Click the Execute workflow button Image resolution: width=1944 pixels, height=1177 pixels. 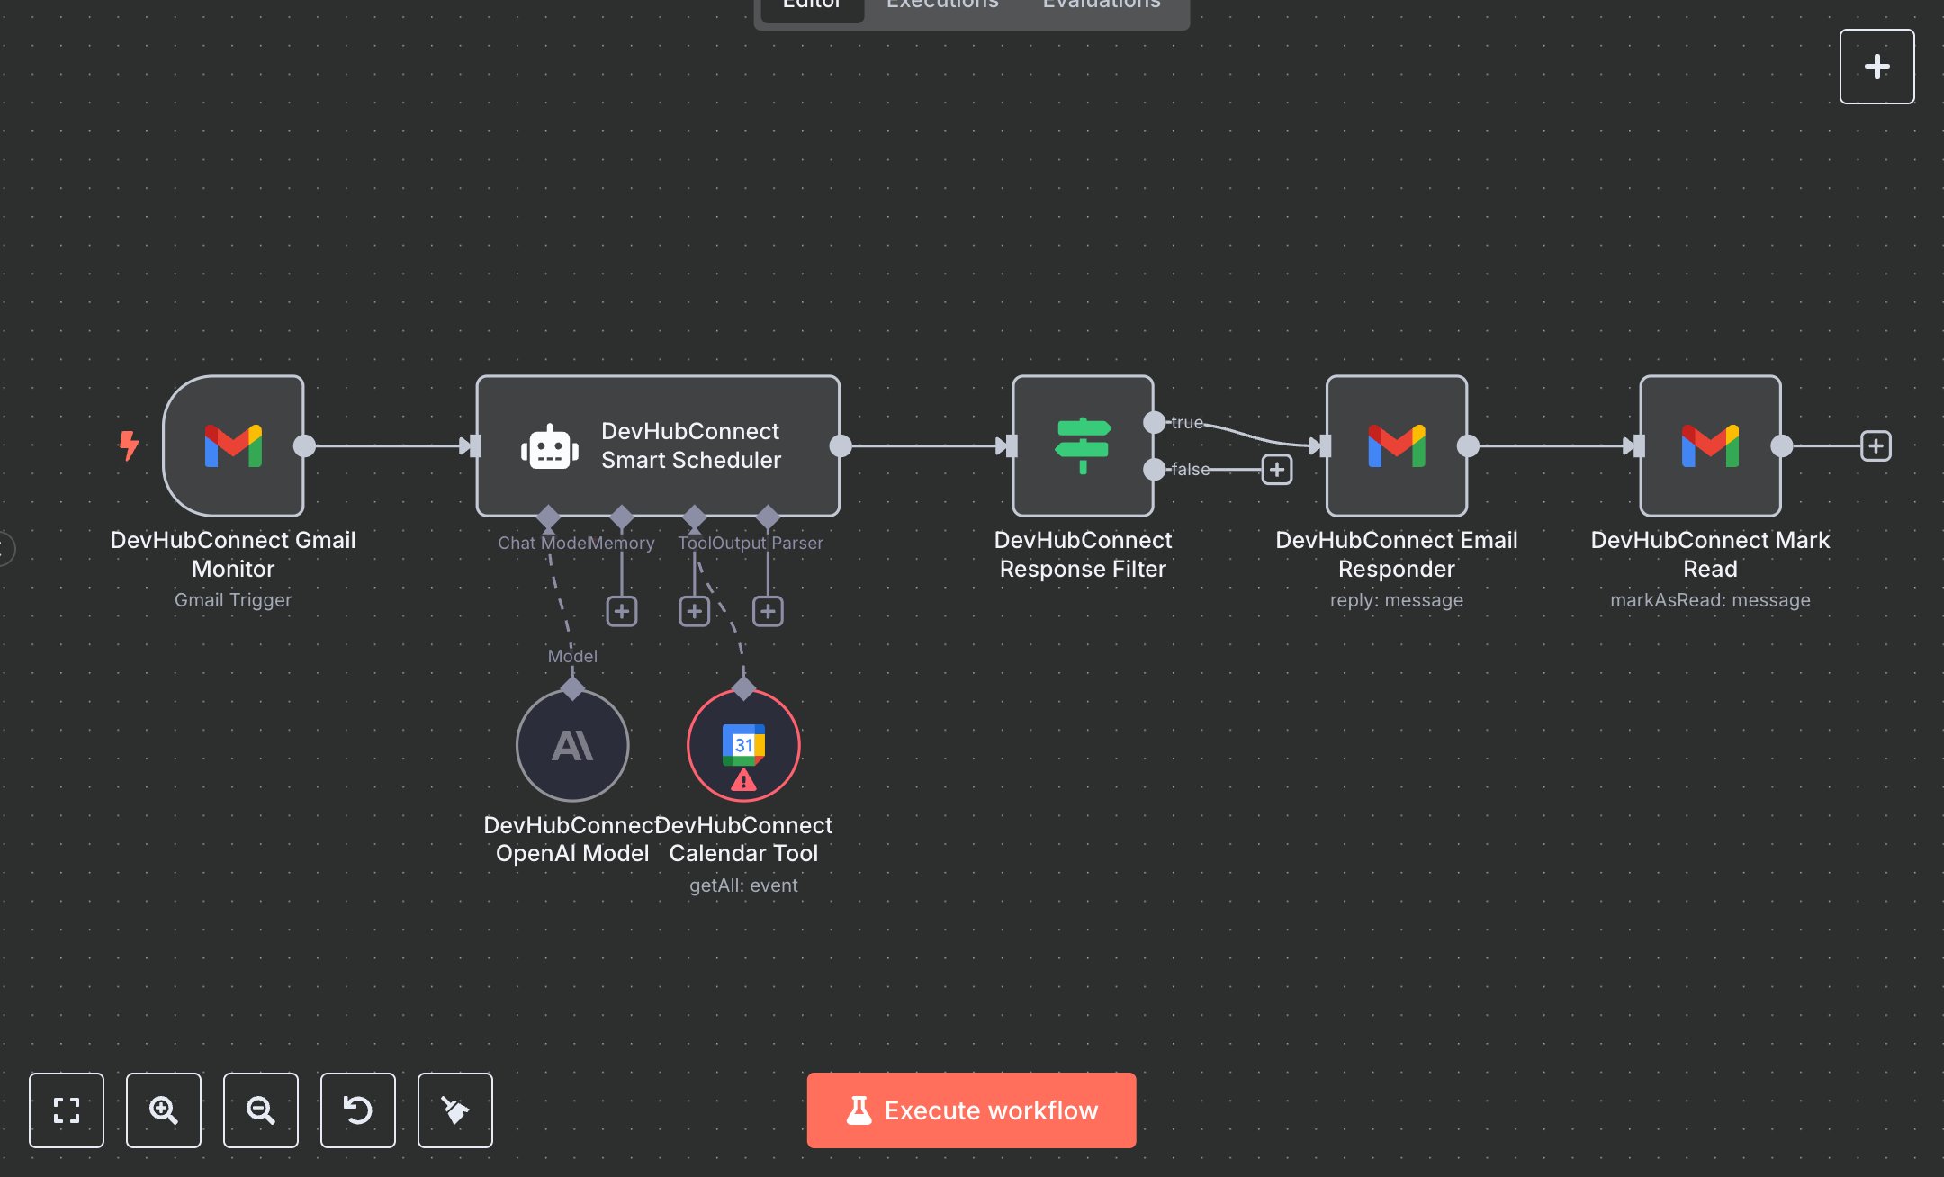tap(971, 1110)
